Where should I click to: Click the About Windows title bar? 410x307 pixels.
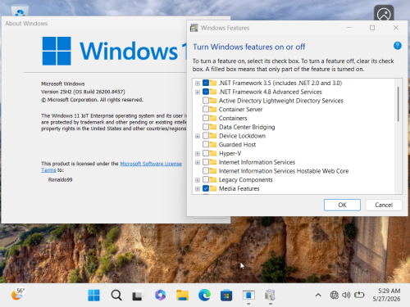[94, 24]
